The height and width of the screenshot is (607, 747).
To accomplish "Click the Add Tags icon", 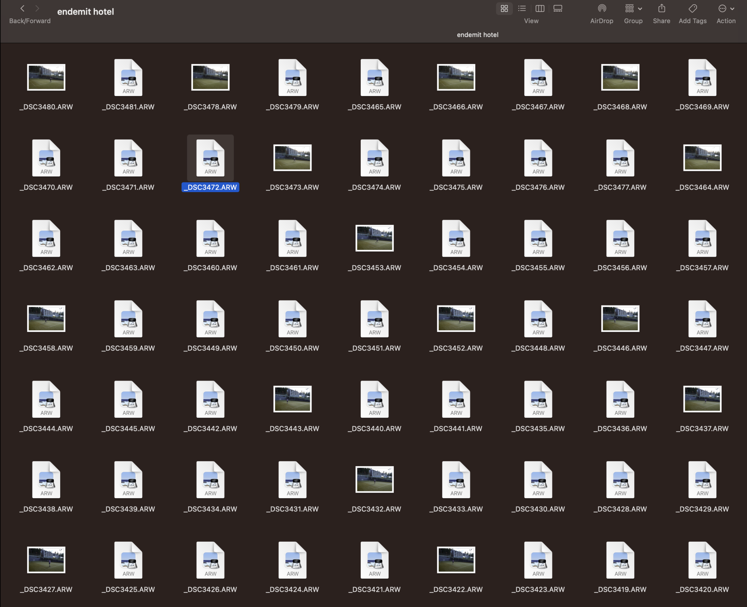I will (692, 9).
